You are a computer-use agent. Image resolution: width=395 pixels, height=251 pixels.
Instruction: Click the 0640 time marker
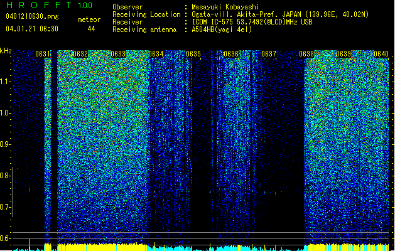(x=381, y=54)
